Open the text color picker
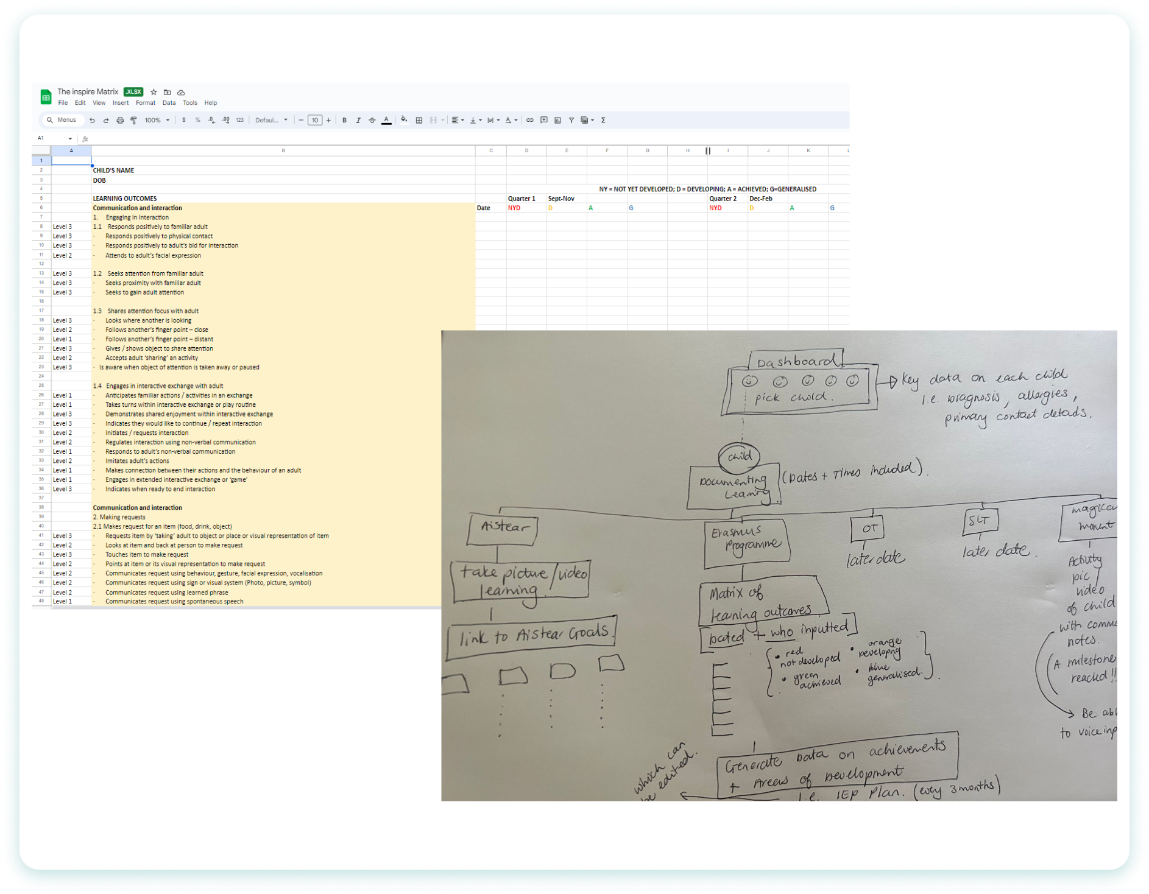Image resolution: width=1149 pixels, height=894 pixels. click(386, 121)
